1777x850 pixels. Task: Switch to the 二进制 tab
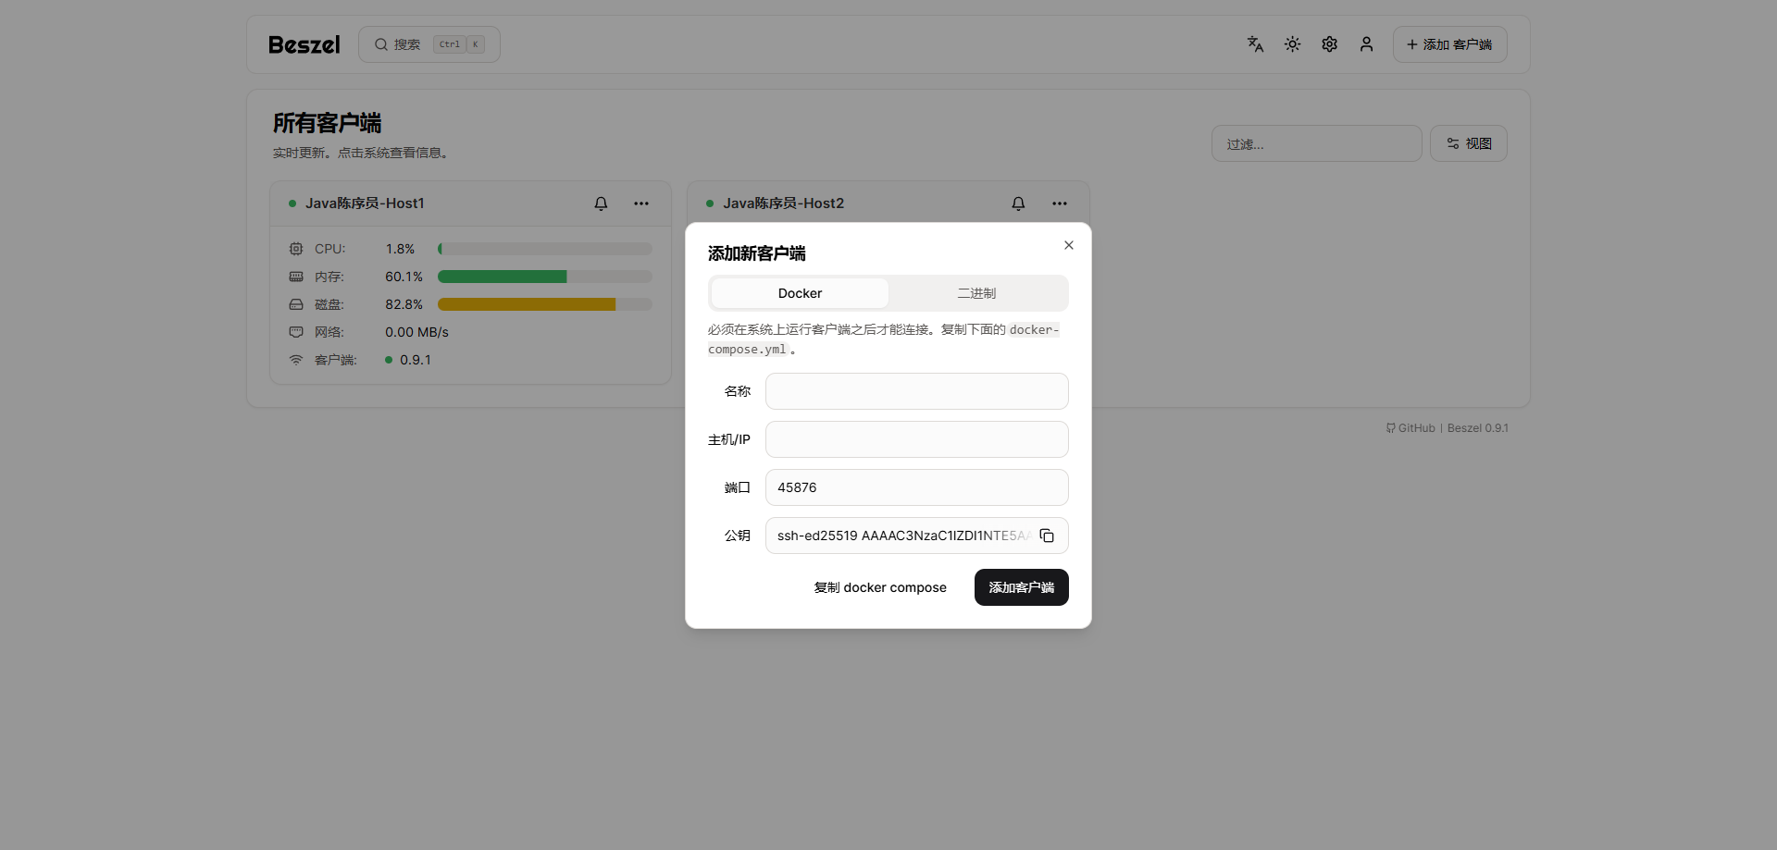(x=976, y=293)
